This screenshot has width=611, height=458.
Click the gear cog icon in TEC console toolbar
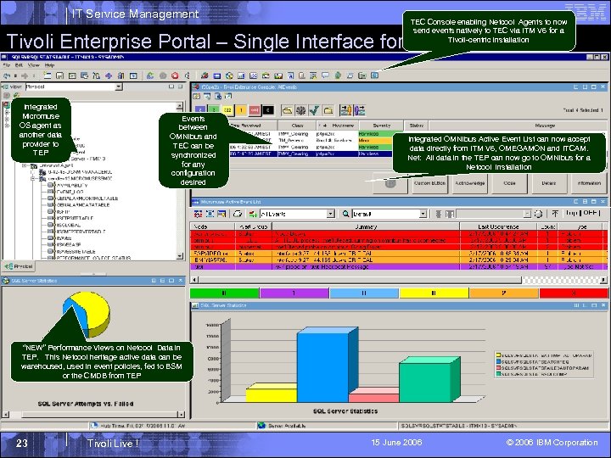point(300,110)
